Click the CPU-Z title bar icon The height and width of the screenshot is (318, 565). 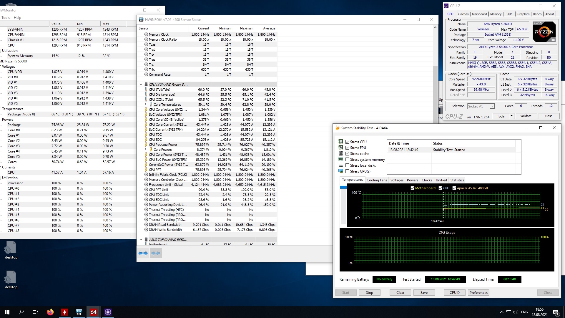pos(446,6)
